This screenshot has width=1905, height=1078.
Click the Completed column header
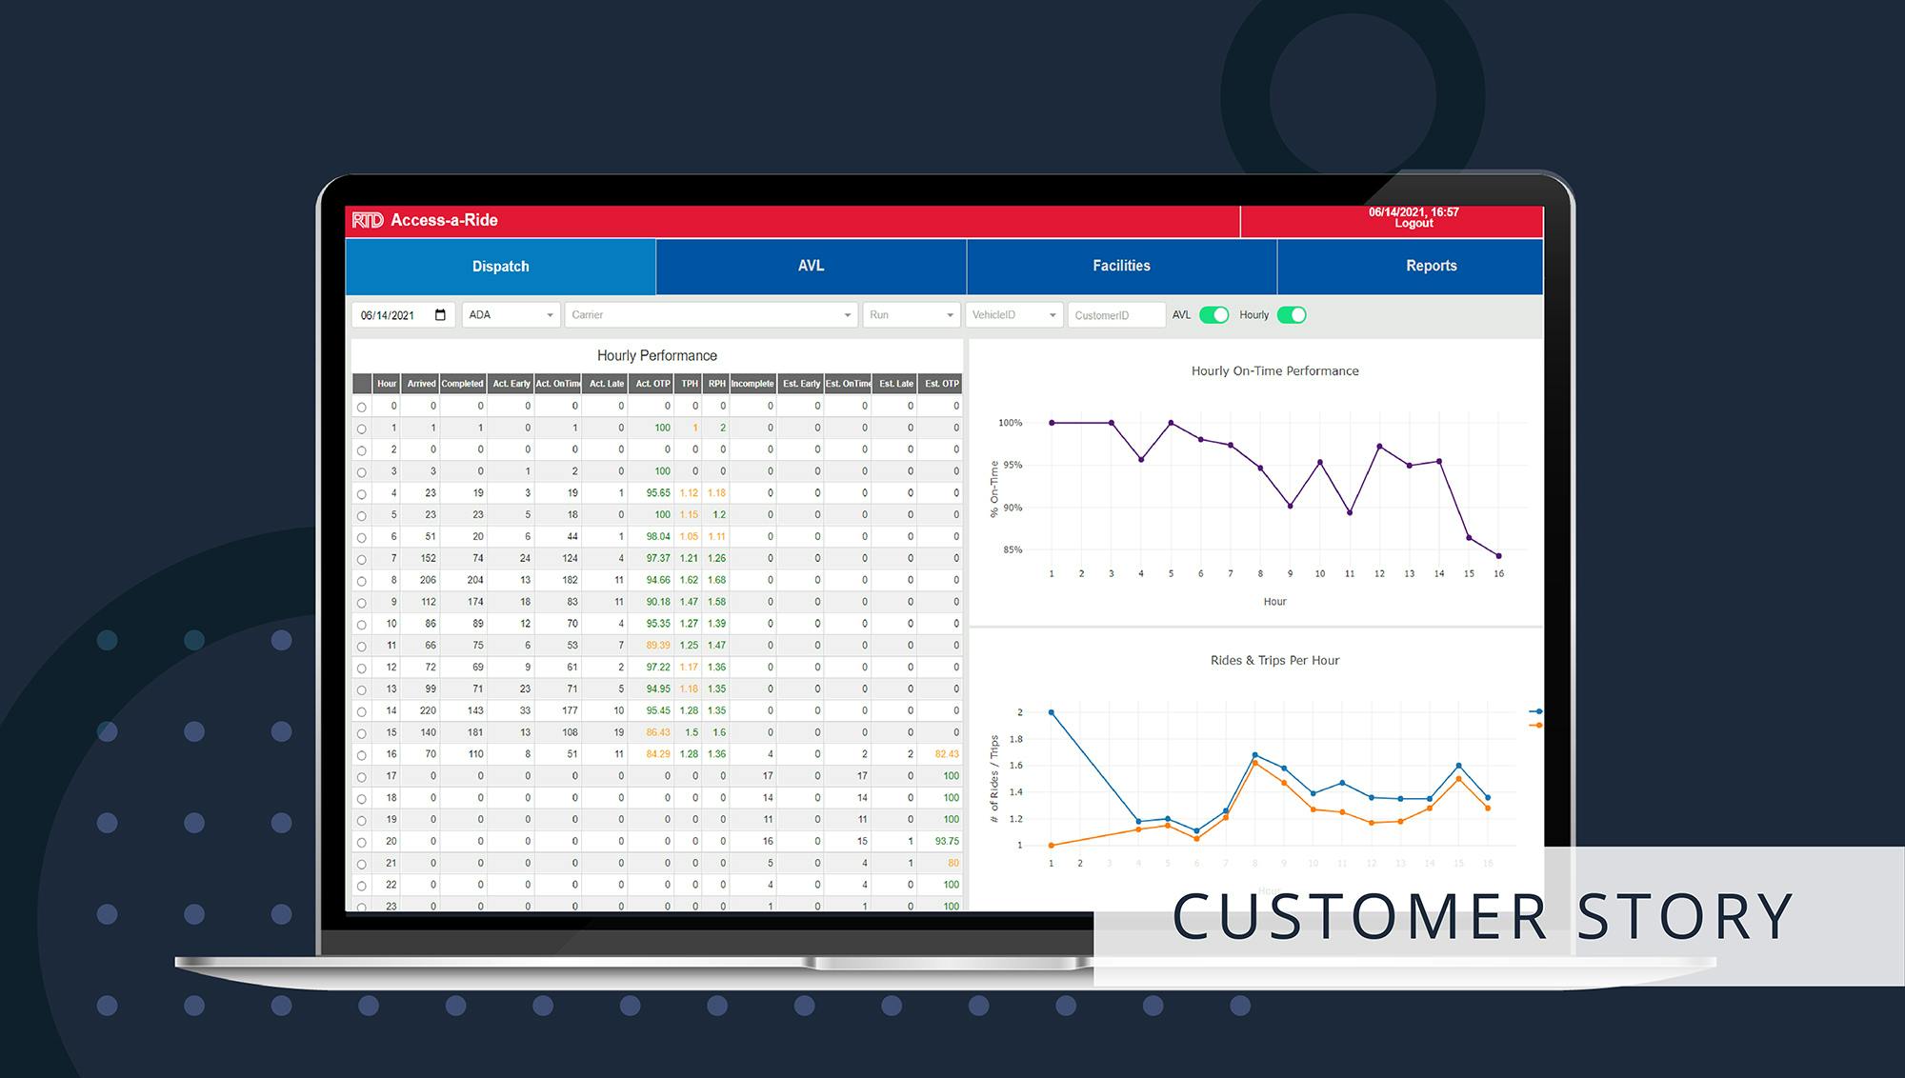point(462,384)
